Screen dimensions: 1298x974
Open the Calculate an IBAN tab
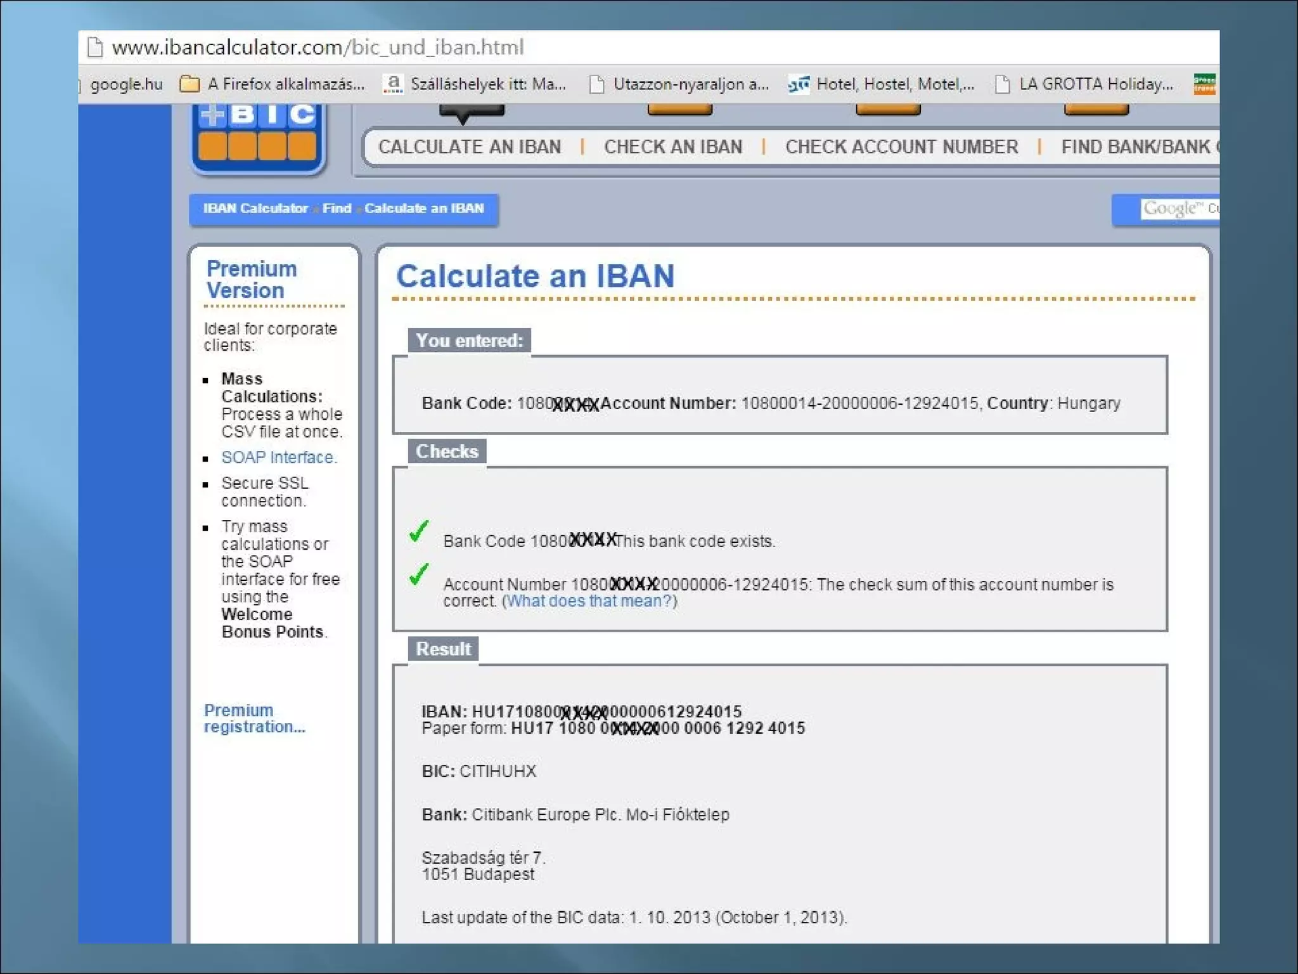pyautogui.click(x=470, y=147)
